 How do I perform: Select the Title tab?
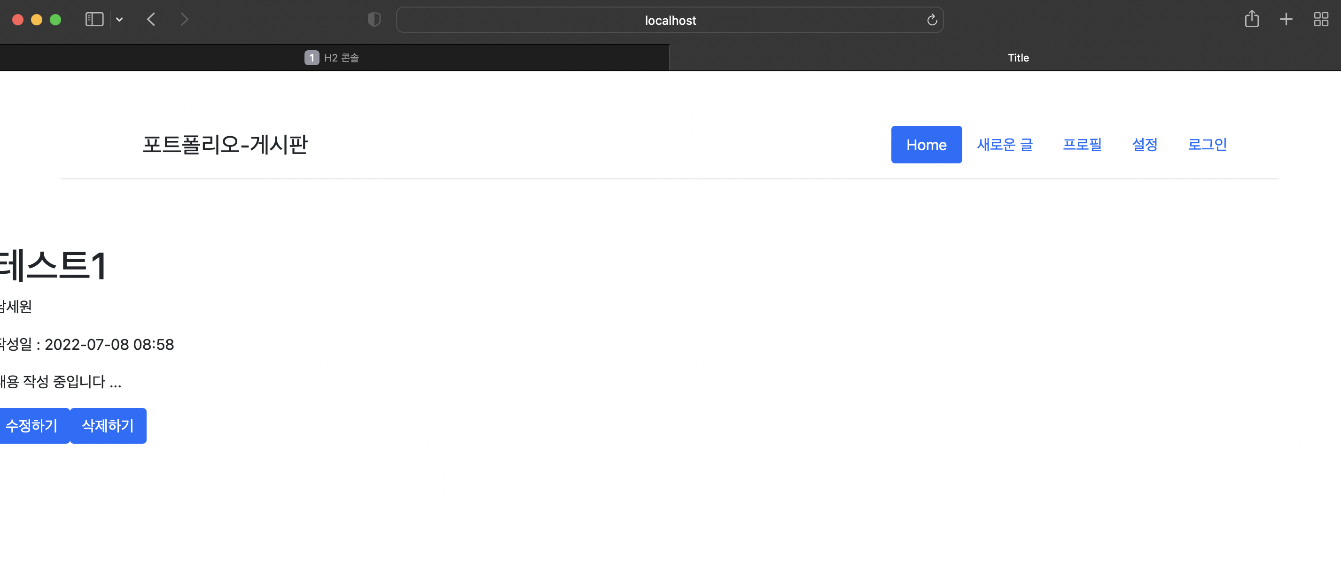[x=1018, y=58]
